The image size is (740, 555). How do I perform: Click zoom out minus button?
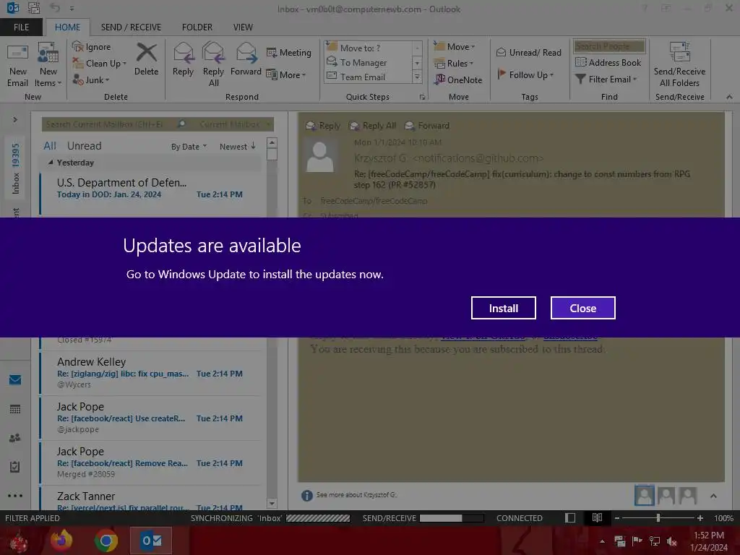(x=617, y=517)
